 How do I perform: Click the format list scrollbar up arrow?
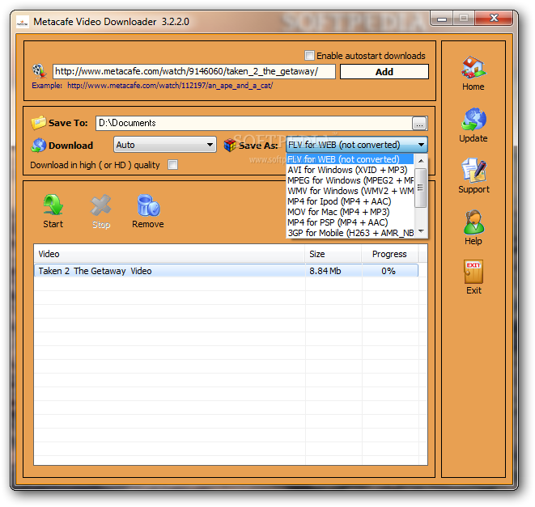(x=421, y=160)
